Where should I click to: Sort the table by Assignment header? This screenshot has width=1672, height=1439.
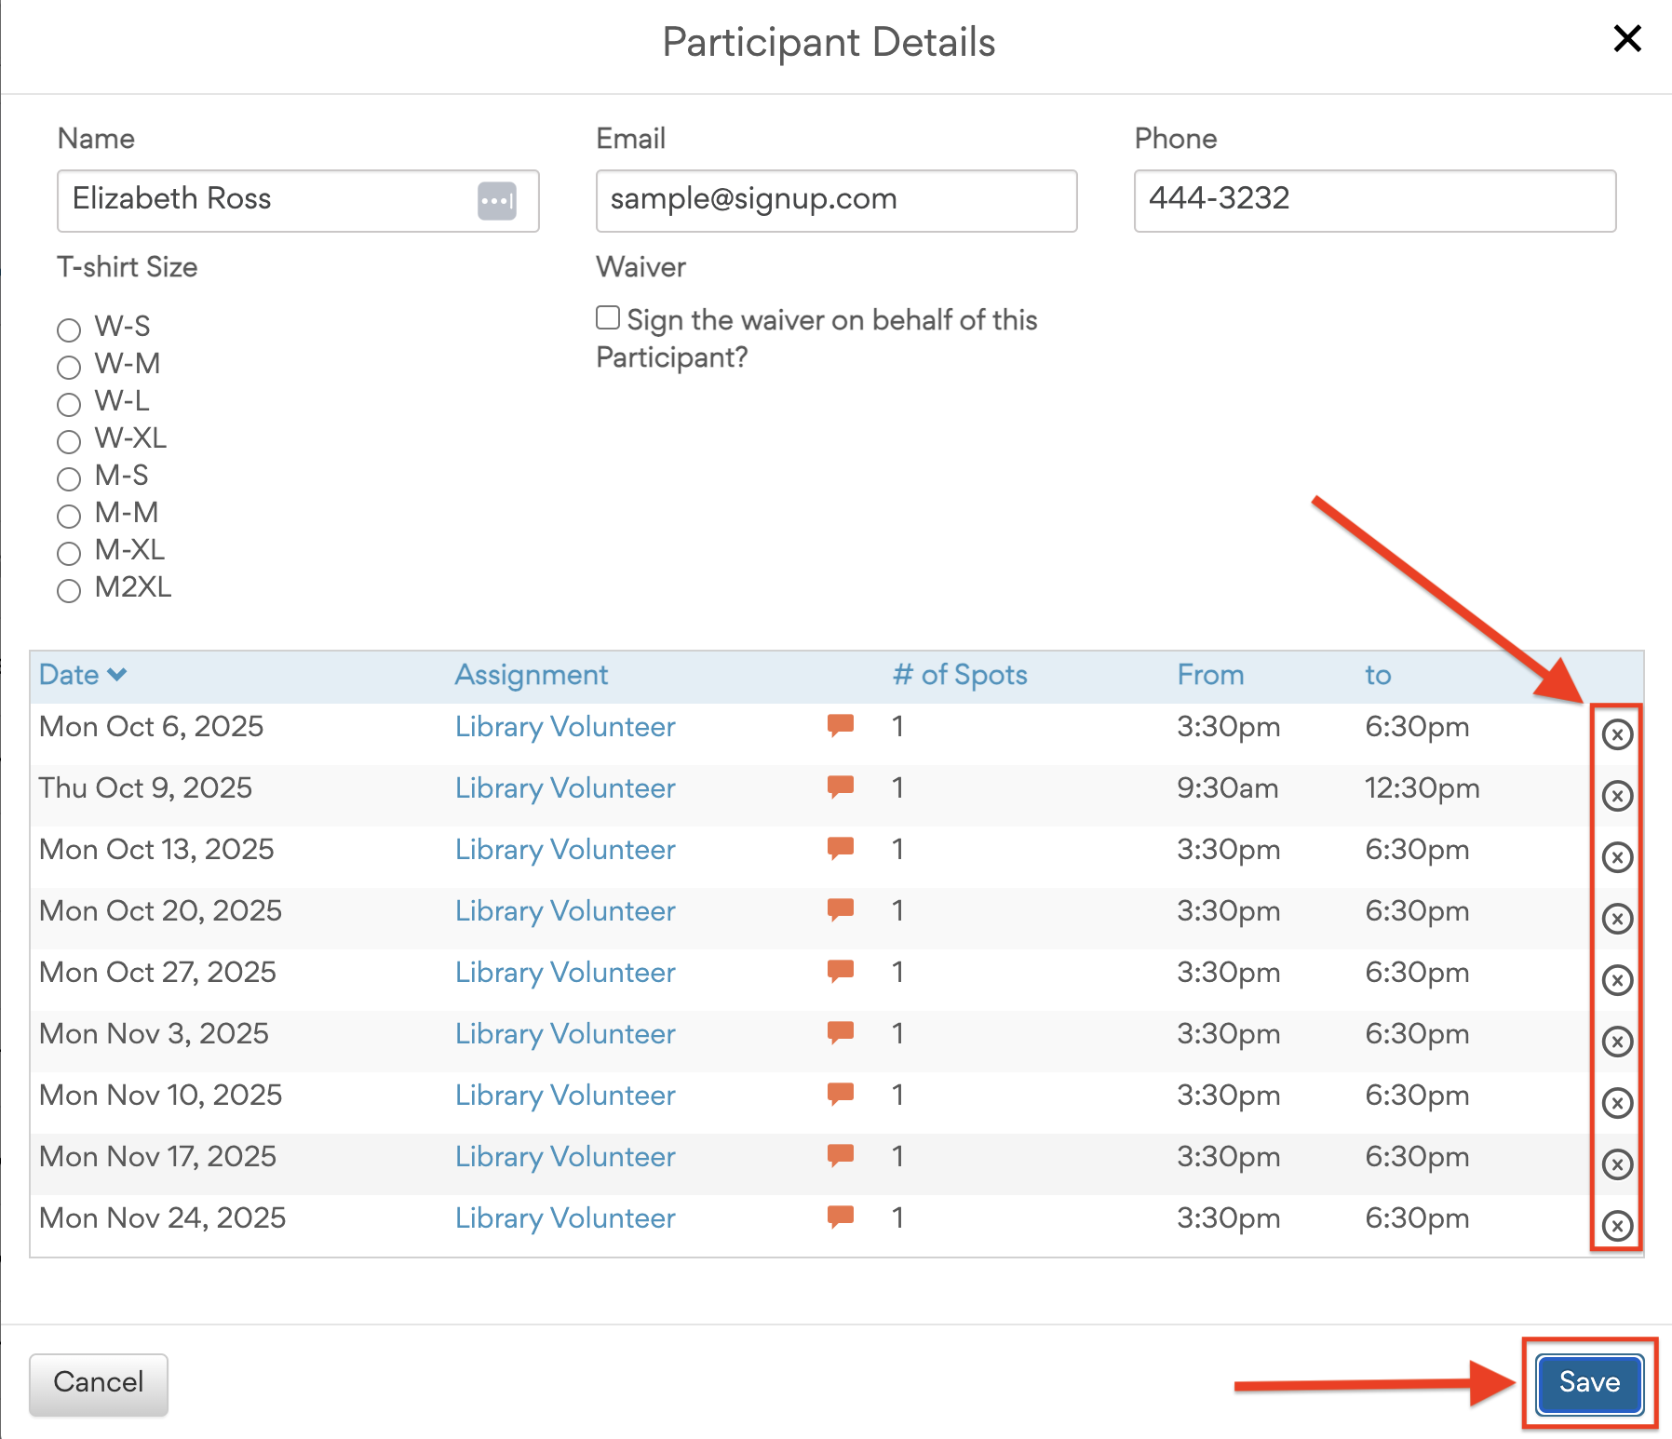point(531,675)
